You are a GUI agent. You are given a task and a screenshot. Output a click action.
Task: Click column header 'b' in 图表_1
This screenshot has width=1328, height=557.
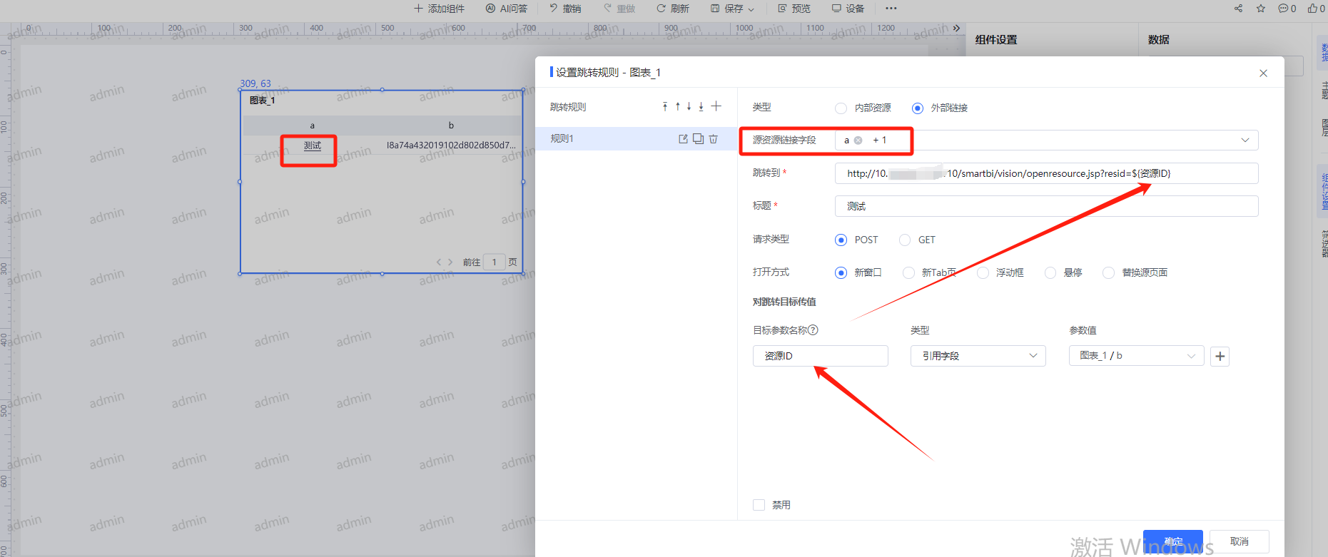(x=451, y=126)
